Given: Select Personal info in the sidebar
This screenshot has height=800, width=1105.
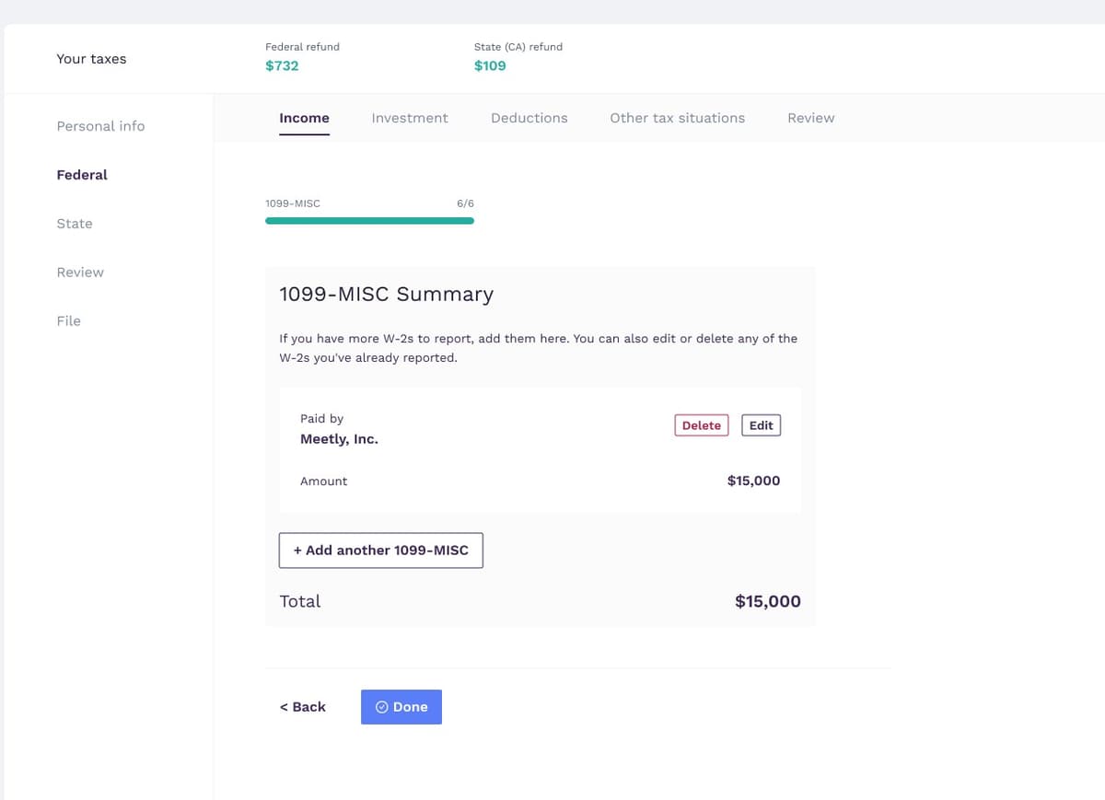Looking at the screenshot, I should [100, 126].
